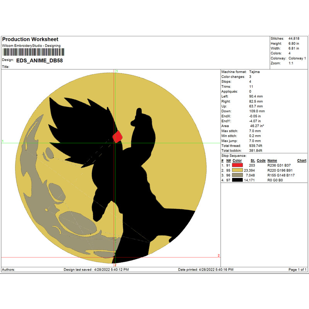309x309 pixels.
Task: Click the 'Code' column header
Action: (x=261, y=161)
